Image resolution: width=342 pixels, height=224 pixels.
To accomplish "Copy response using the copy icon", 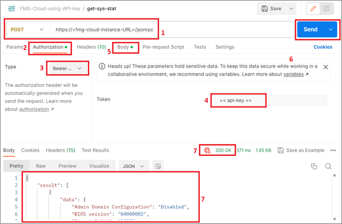I will (314, 167).
